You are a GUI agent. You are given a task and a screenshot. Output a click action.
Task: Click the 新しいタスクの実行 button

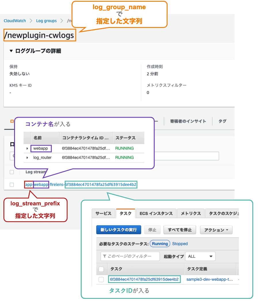tap(119, 230)
